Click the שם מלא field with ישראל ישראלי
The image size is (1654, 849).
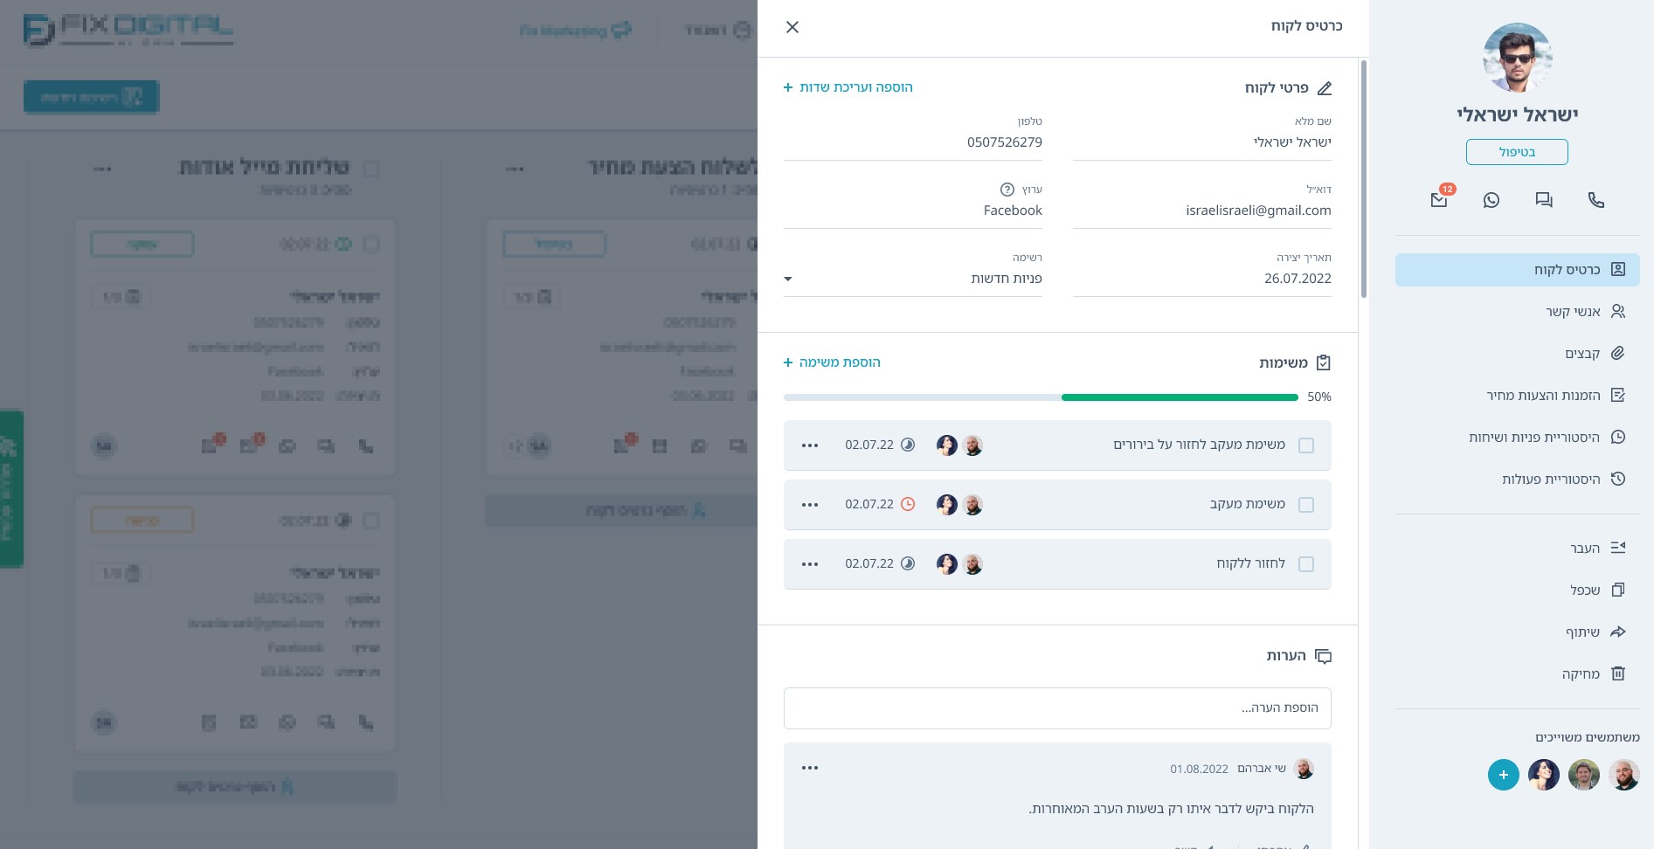coord(1202,142)
